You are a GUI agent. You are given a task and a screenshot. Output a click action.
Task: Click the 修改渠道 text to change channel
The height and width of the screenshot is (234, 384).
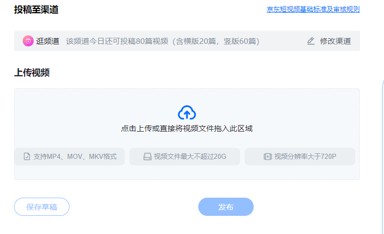click(x=335, y=41)
